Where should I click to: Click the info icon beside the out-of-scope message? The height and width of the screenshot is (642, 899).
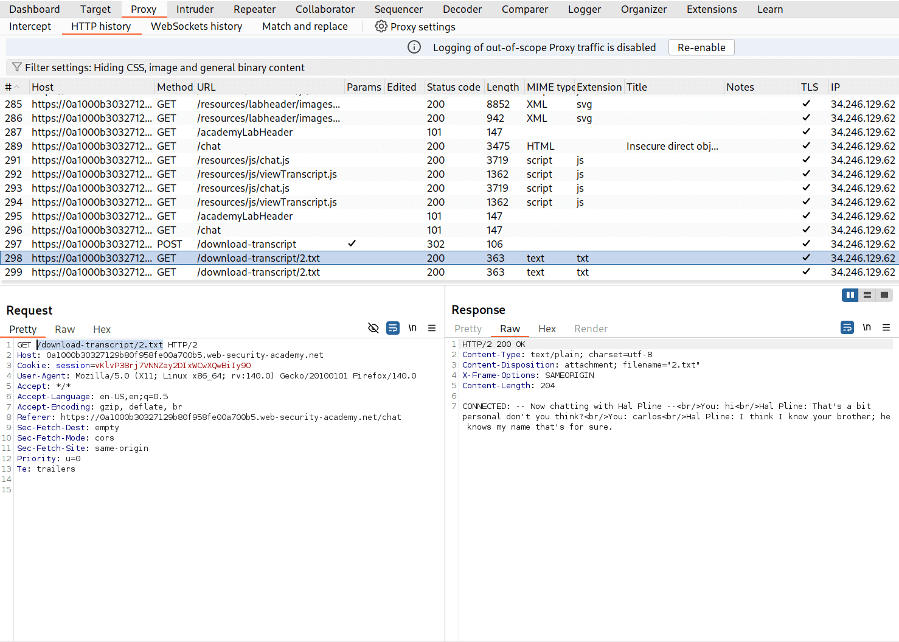[414, 47]
